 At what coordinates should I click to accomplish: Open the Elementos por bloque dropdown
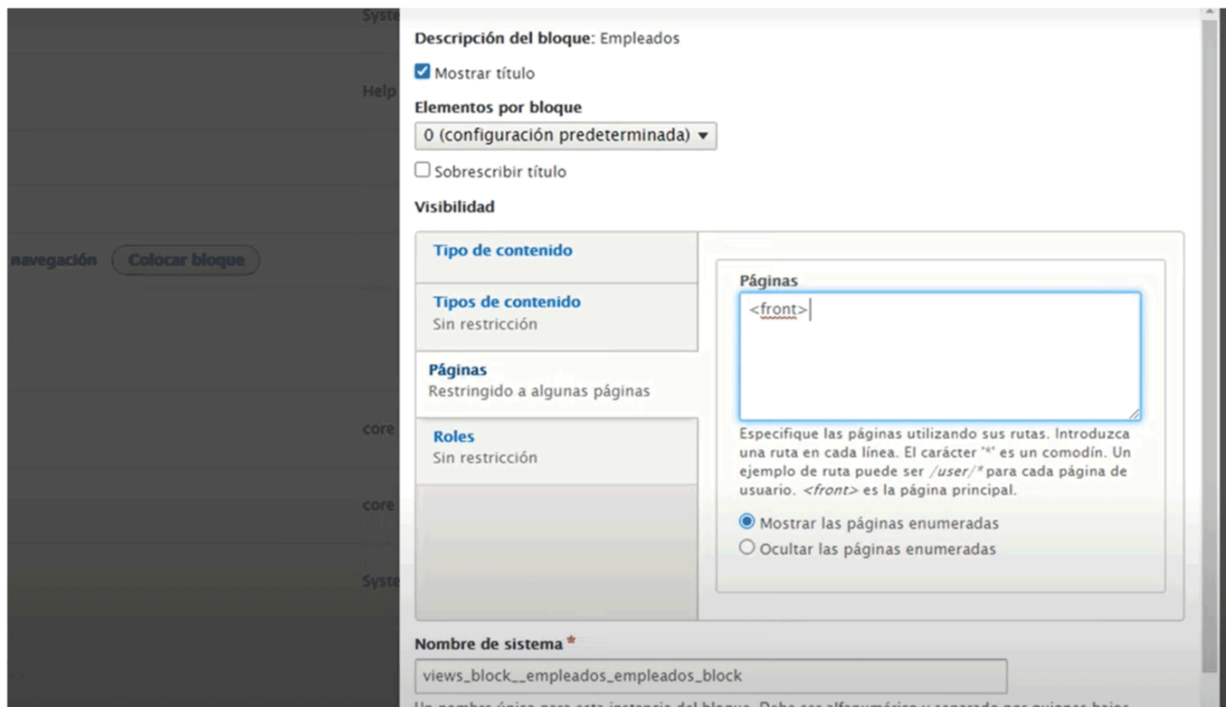pyautogui.click(x=566, y=137)
